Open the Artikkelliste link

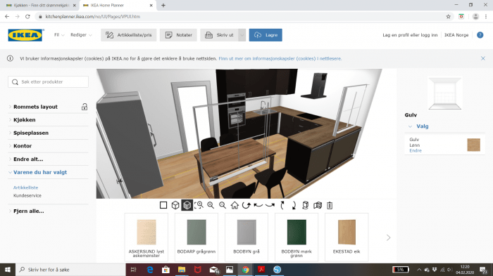[25, 188]
